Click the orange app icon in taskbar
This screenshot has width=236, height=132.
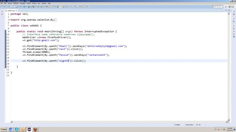[23, 129]
